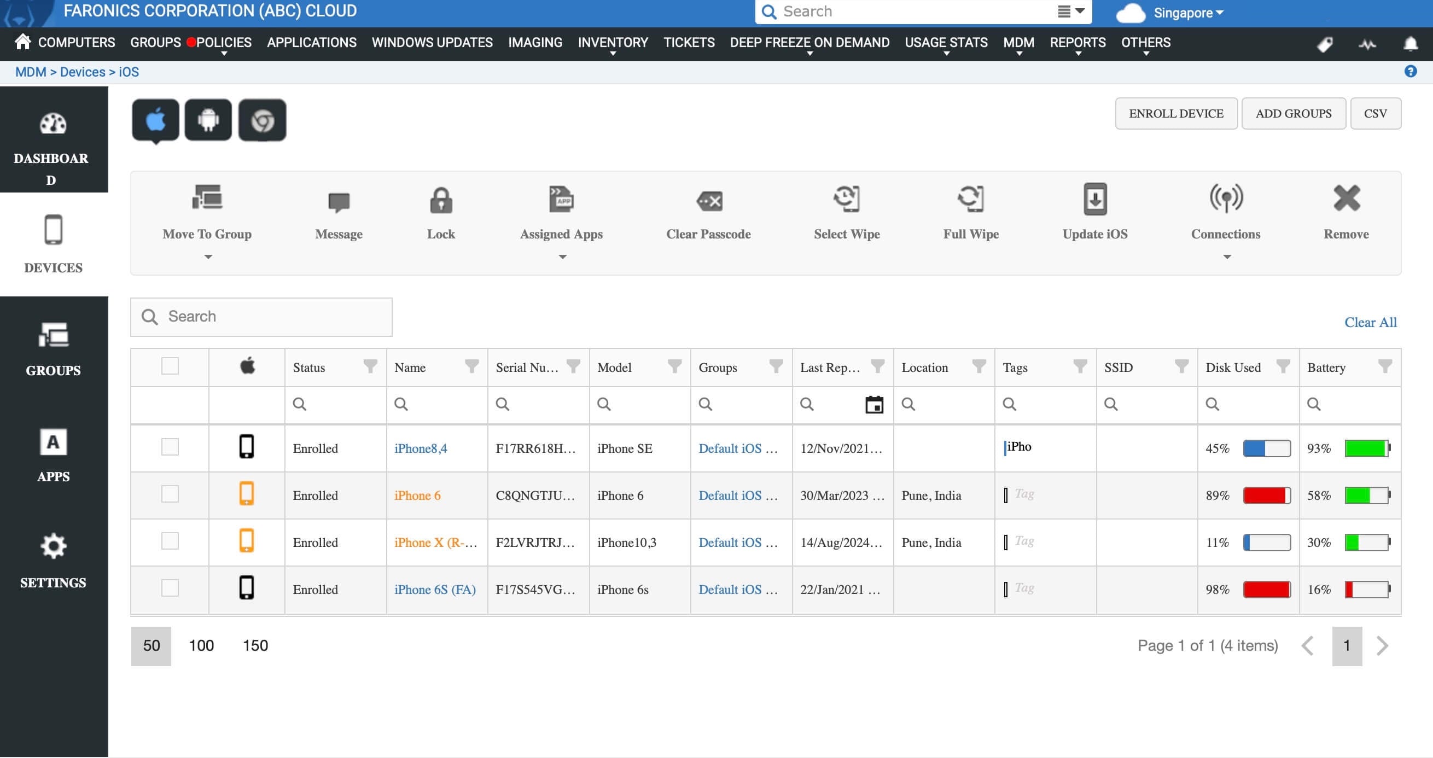Switch to the Android devices tab
1433x758 pixels.
(x=208, y=120)
